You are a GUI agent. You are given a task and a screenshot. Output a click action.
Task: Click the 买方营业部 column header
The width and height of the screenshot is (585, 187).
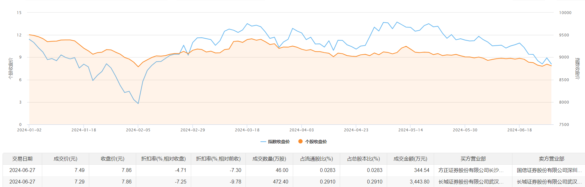tap(473, 159)
